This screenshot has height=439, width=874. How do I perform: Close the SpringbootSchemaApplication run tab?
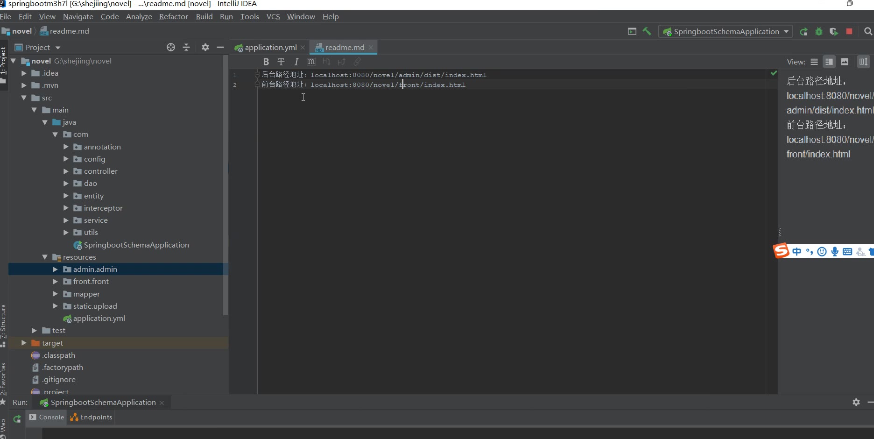click(162, 403)
